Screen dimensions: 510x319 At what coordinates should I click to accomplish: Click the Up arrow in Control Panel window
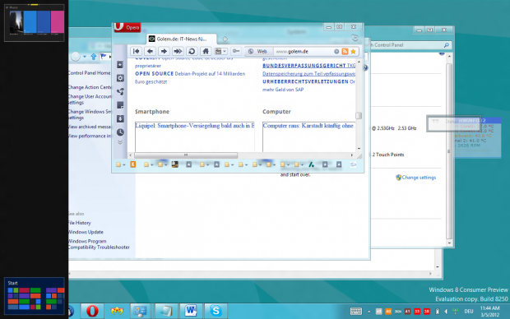94,57
